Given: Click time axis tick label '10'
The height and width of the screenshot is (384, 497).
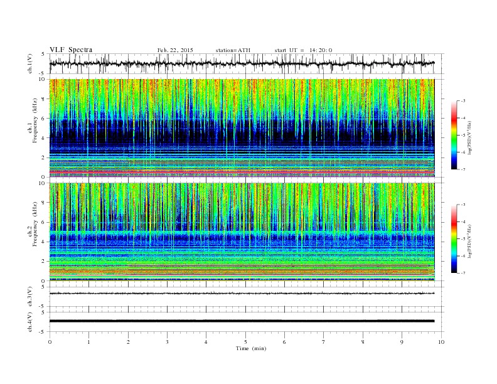Looking at the screenshot, I should pos(441,342).
